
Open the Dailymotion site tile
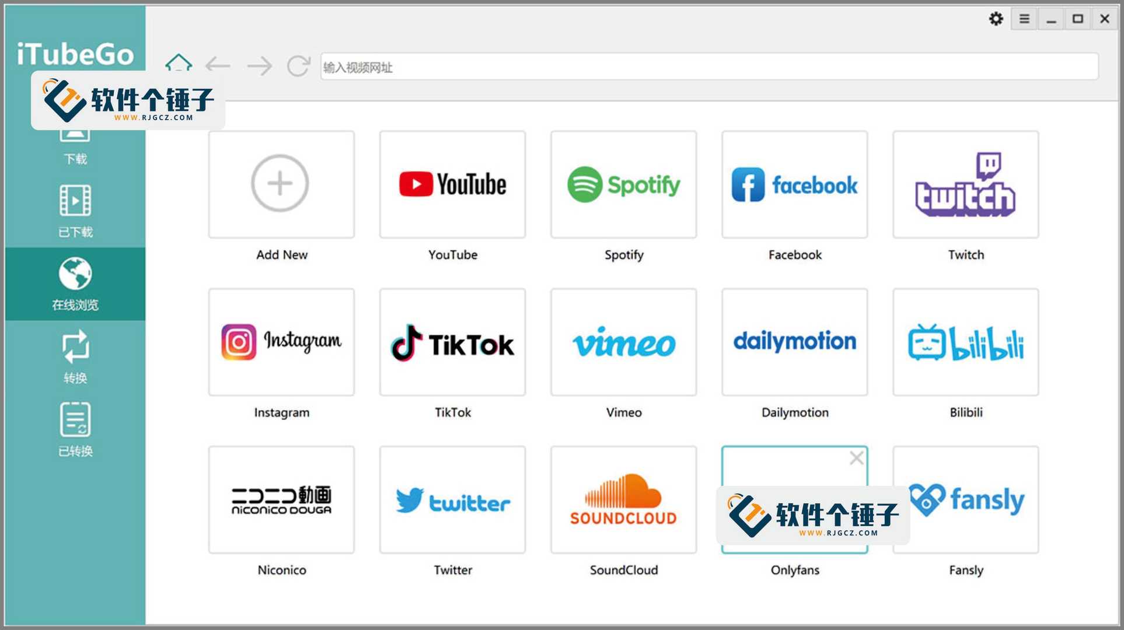(794, 342)
